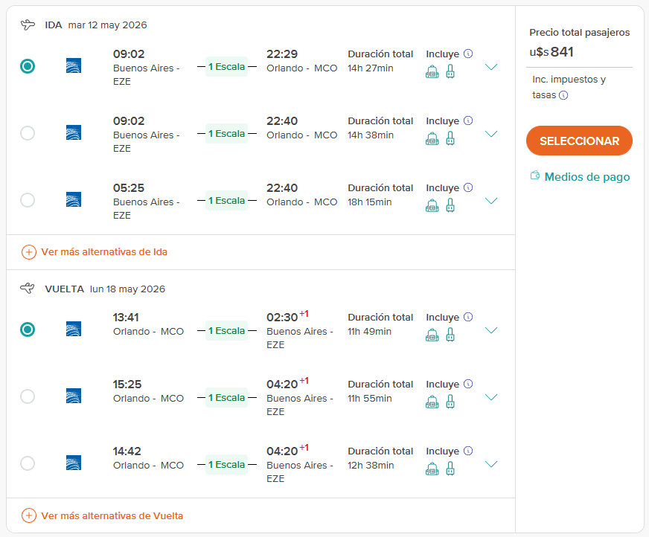Click backpack icon on 05:25 departure flight
The height and width of the screenshot is (537, 649).
[432, 205]
